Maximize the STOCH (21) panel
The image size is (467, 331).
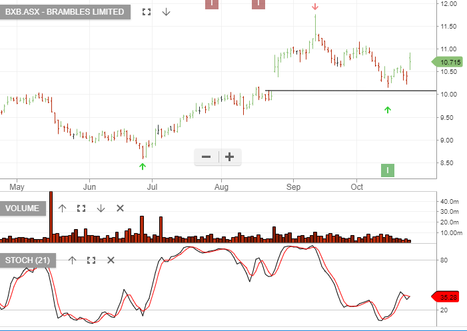[92, 260]
